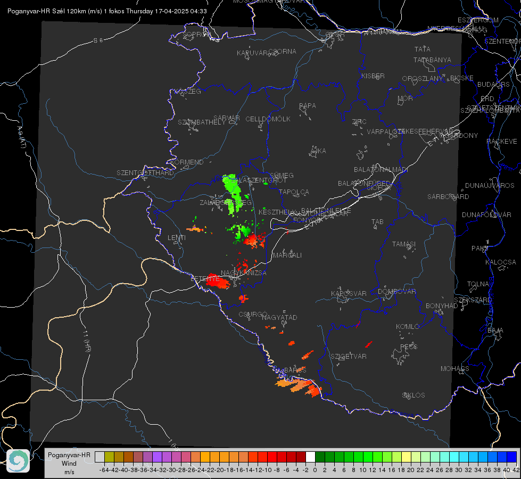Click the TAB town label

tap(377, 222)
